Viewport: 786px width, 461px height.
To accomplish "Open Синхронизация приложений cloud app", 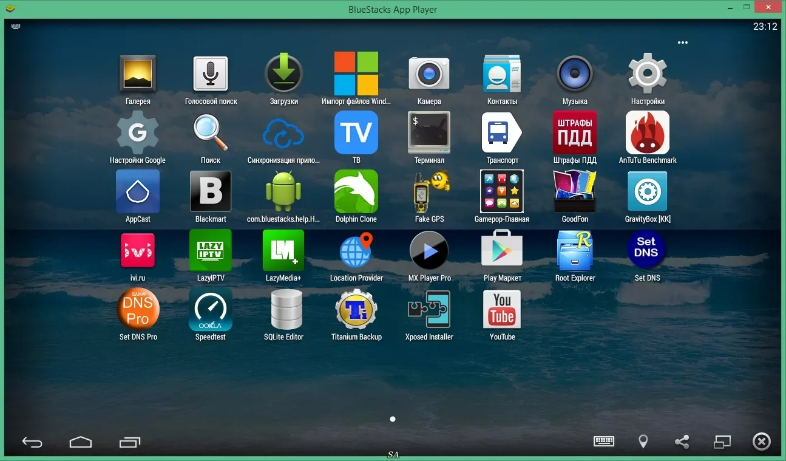I will click(x=283, y=132).
